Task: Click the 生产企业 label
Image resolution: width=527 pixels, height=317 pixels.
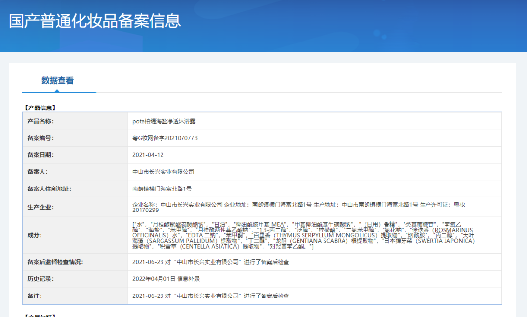Action: 41,207
